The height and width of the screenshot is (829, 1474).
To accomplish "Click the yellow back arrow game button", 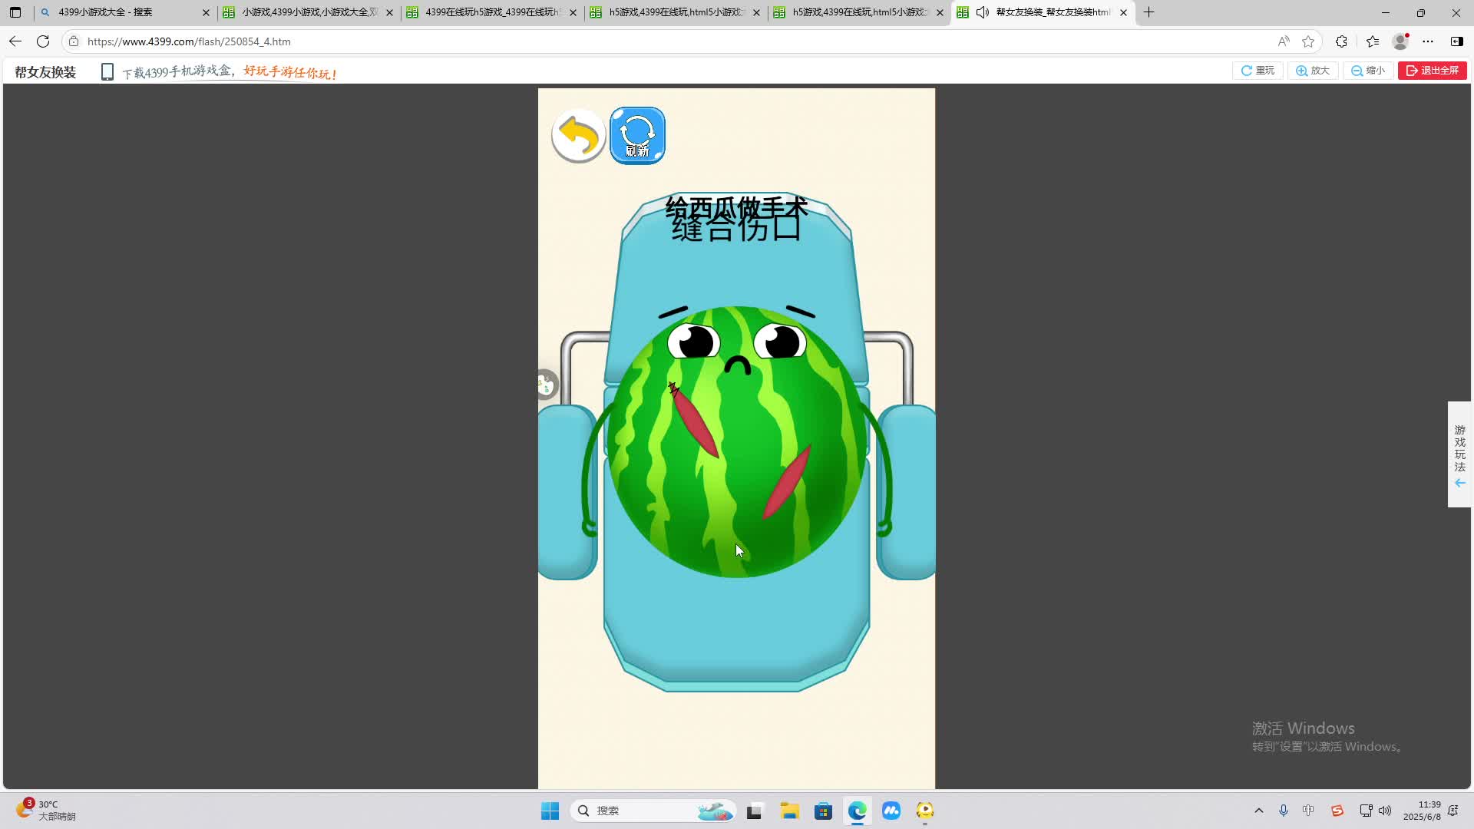I will click(578, 136).
